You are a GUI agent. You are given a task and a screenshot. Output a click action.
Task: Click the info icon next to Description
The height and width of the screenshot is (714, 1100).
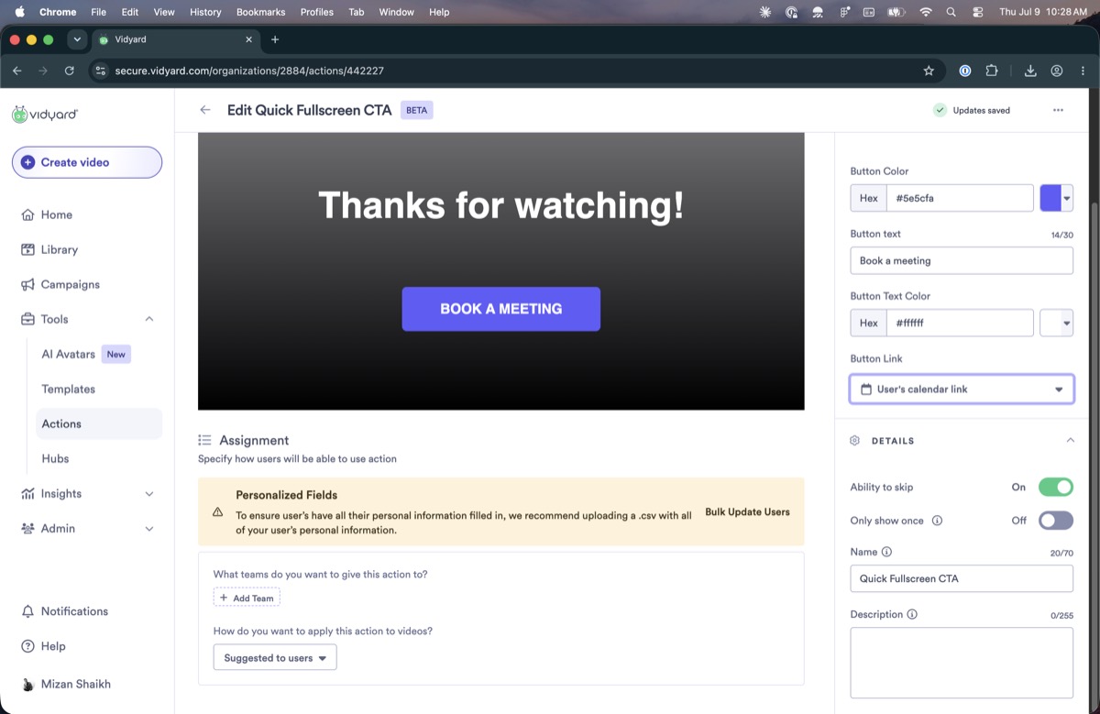pyautogui.click(x=912, y=614)
